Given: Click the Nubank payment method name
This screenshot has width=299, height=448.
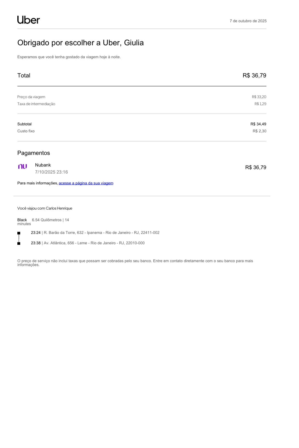Looking at the screenshot, I should point(43,165).
